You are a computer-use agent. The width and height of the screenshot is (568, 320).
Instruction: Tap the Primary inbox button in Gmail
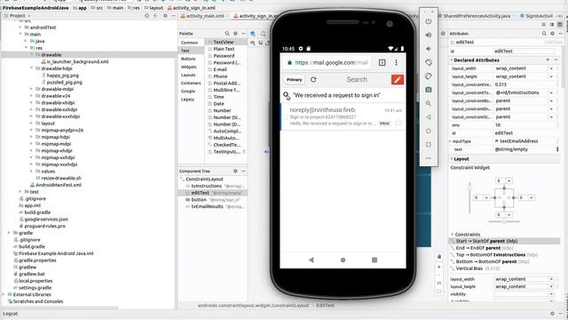point(294,79)
